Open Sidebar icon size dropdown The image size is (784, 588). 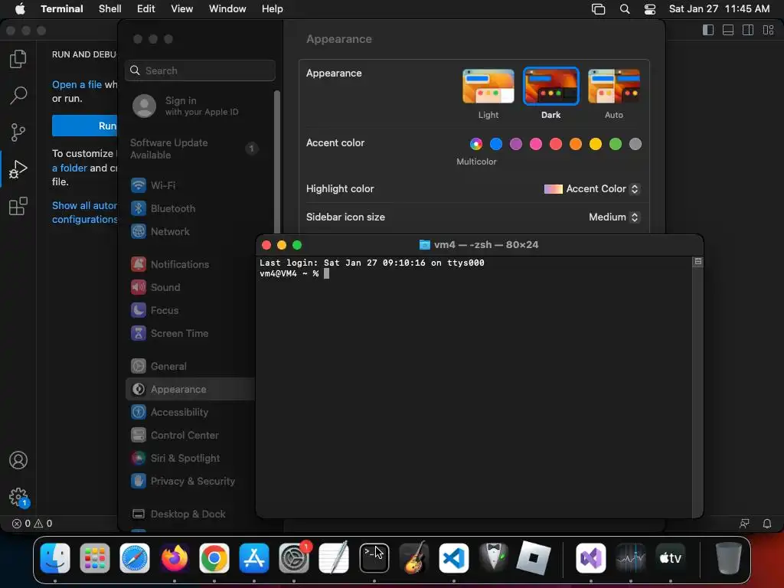(614, 217)
